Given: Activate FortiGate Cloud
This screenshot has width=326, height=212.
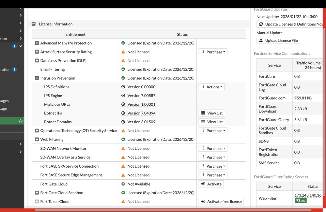Looking at the screenshot, I should click(x=211, y=184).
